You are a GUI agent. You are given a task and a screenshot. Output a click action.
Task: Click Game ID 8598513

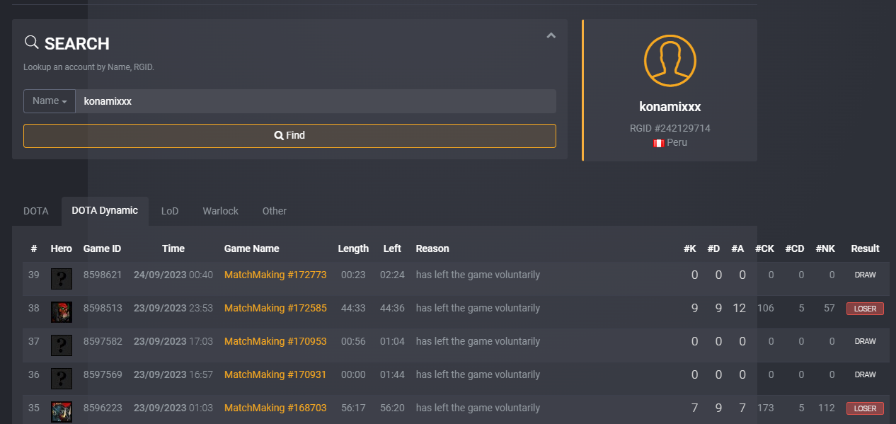tap(103, 308)
